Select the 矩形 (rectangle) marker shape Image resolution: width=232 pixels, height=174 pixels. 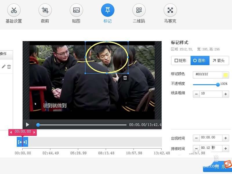(181, 61)
